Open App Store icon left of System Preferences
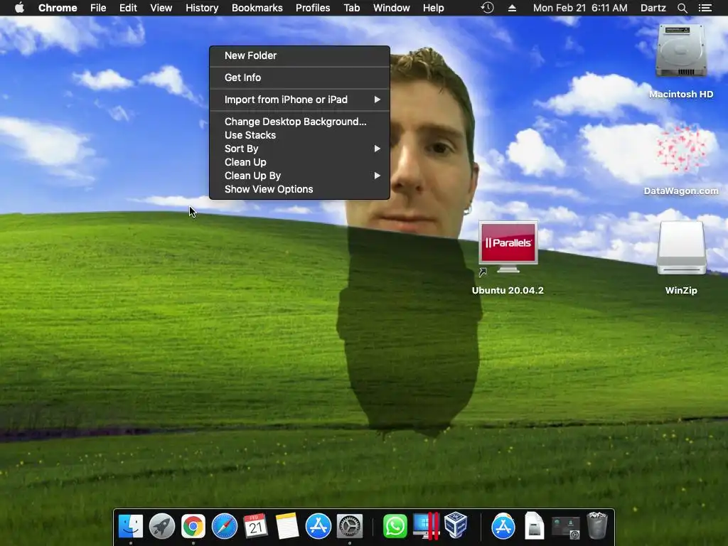The image size is (728, 546). pyautogui.click(x=318, y=526)
